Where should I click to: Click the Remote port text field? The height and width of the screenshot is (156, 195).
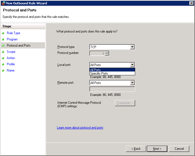pyautogui.click(x=112, y=89)
